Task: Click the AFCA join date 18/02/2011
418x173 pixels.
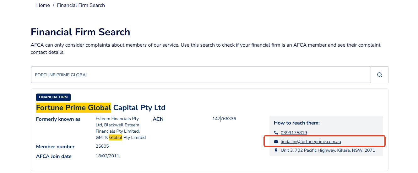Action: click(107, 156)
